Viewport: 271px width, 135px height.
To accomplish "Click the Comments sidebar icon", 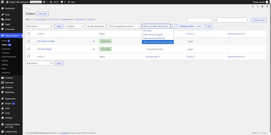I will pyautogui.click(x=2, y=29).
